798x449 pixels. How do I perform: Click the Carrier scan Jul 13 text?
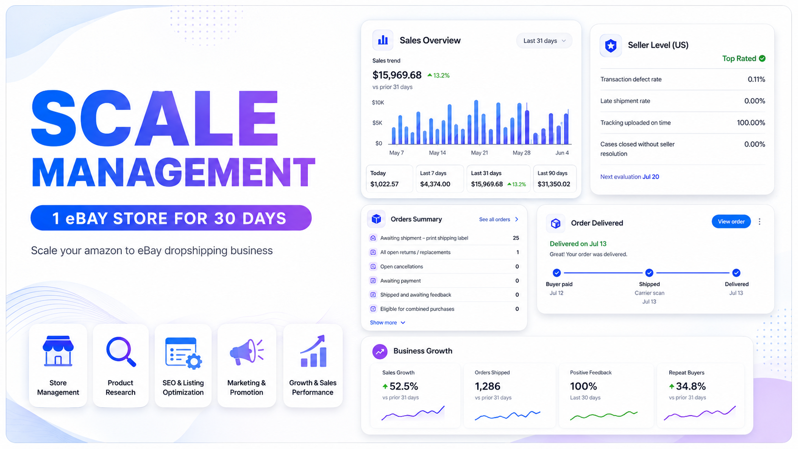[650, 297]
